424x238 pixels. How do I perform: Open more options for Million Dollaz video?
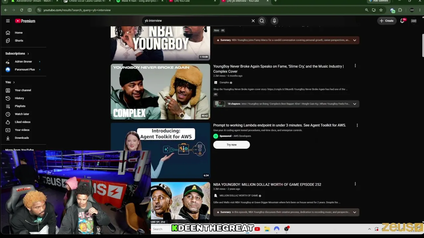pos(355,184)
